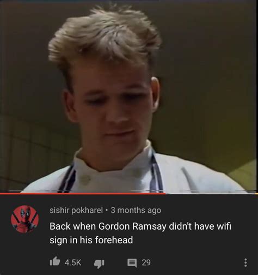The height and width of the screenshot is (275, 258).
Task: Like the comment with thumbs-up icon
Action: [55, 261]
